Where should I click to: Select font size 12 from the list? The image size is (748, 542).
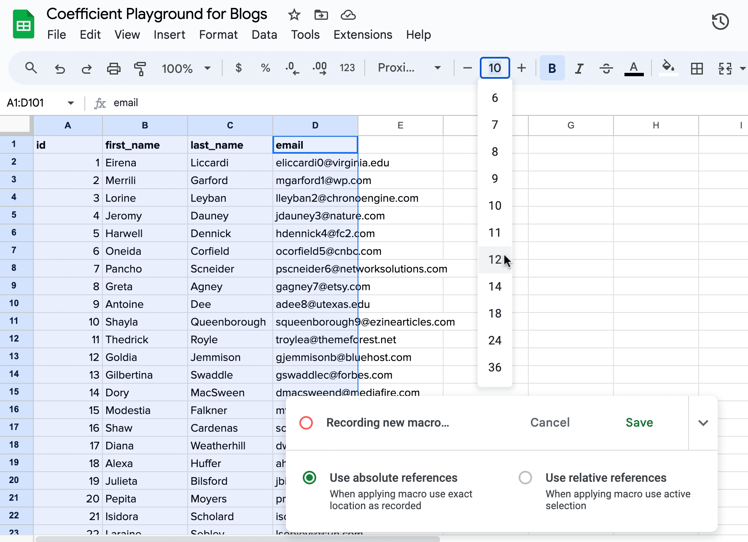coord(495,259)
